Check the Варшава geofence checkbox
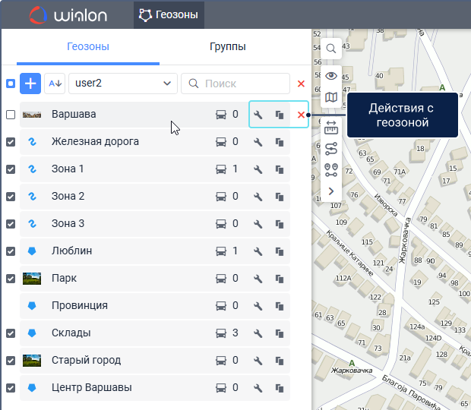The width and height of the screenshot is (471, 410). click(11, 115)
